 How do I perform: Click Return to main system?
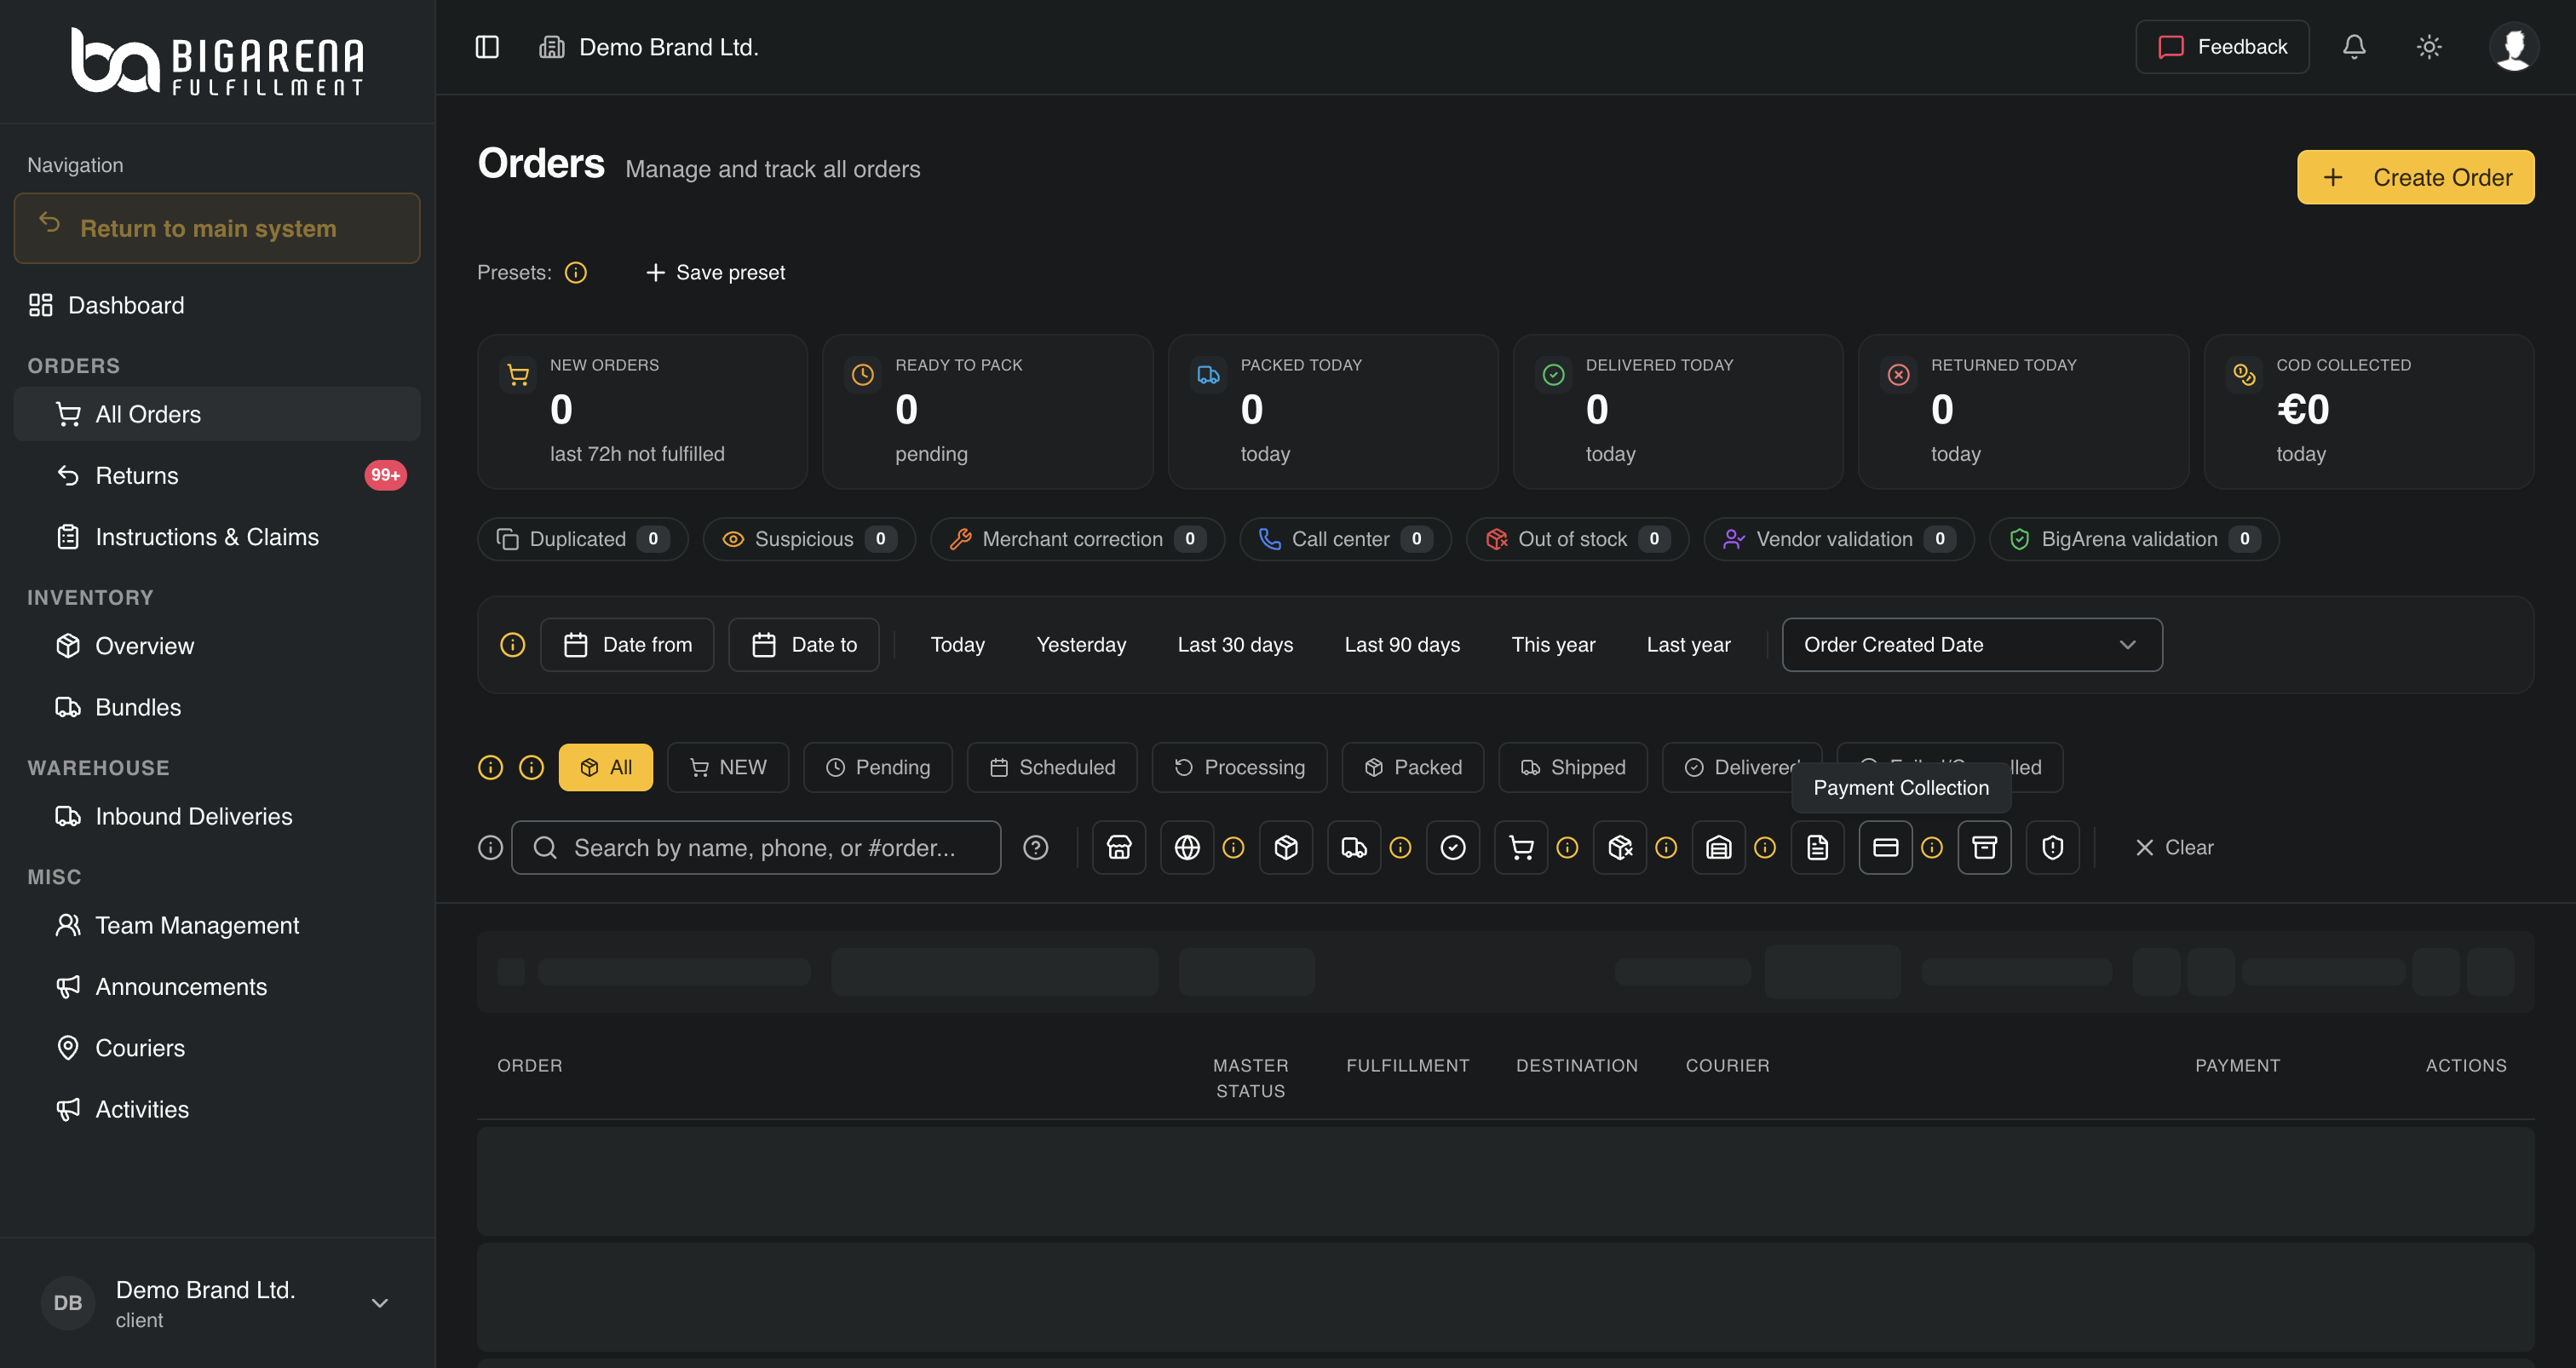click(x=217, y=228)
